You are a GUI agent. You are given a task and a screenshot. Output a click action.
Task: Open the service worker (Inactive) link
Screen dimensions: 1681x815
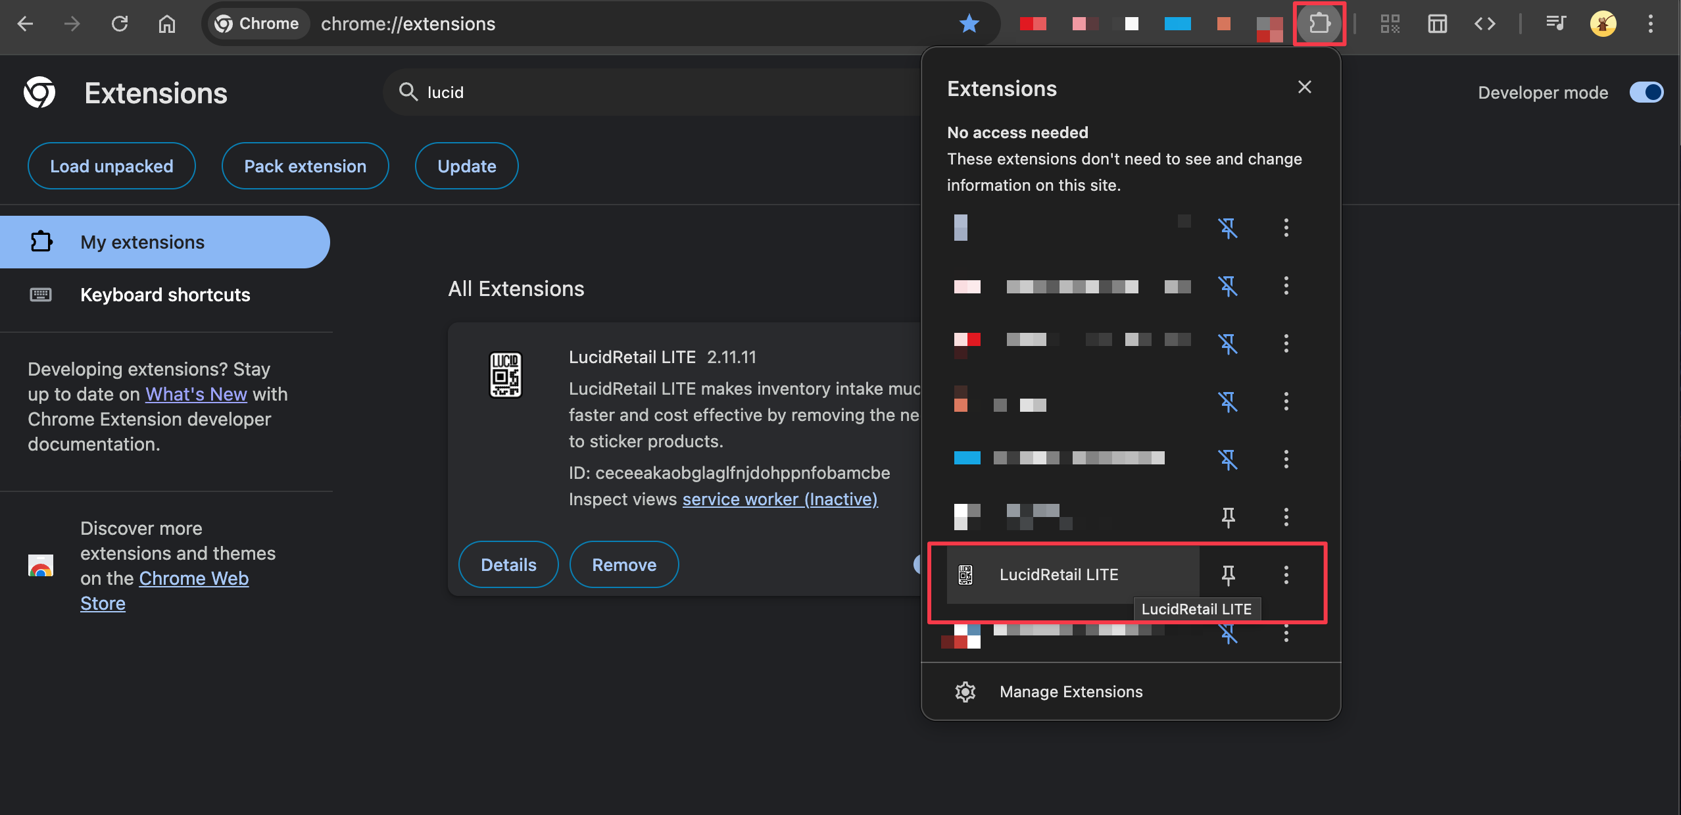[x=780, y=499]
